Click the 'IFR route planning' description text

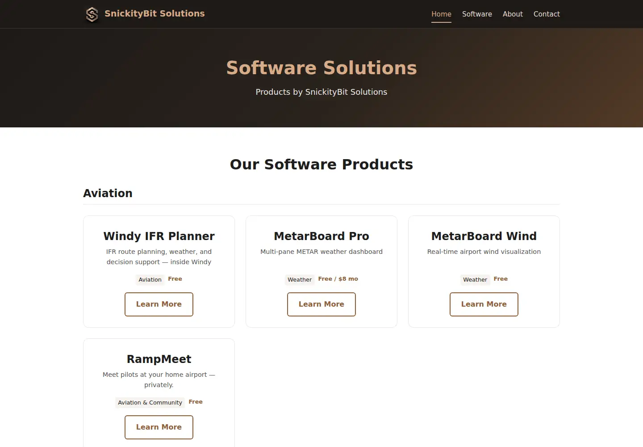[x=159, y=257]
